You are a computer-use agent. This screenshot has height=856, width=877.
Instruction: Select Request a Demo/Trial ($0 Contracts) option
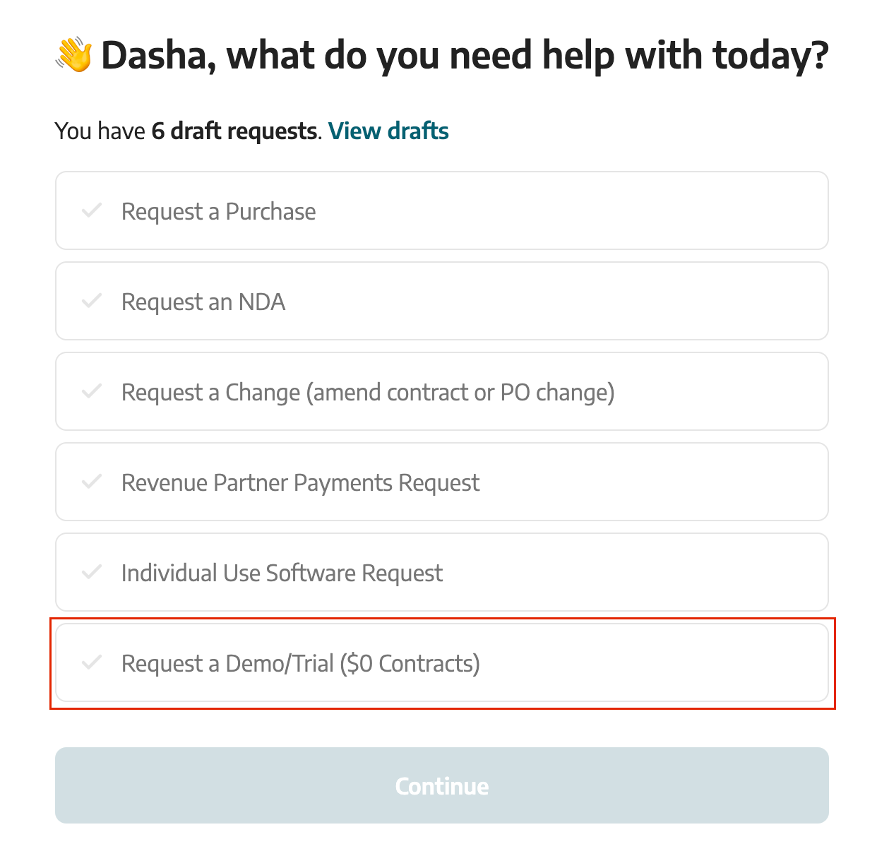(441, 662)
